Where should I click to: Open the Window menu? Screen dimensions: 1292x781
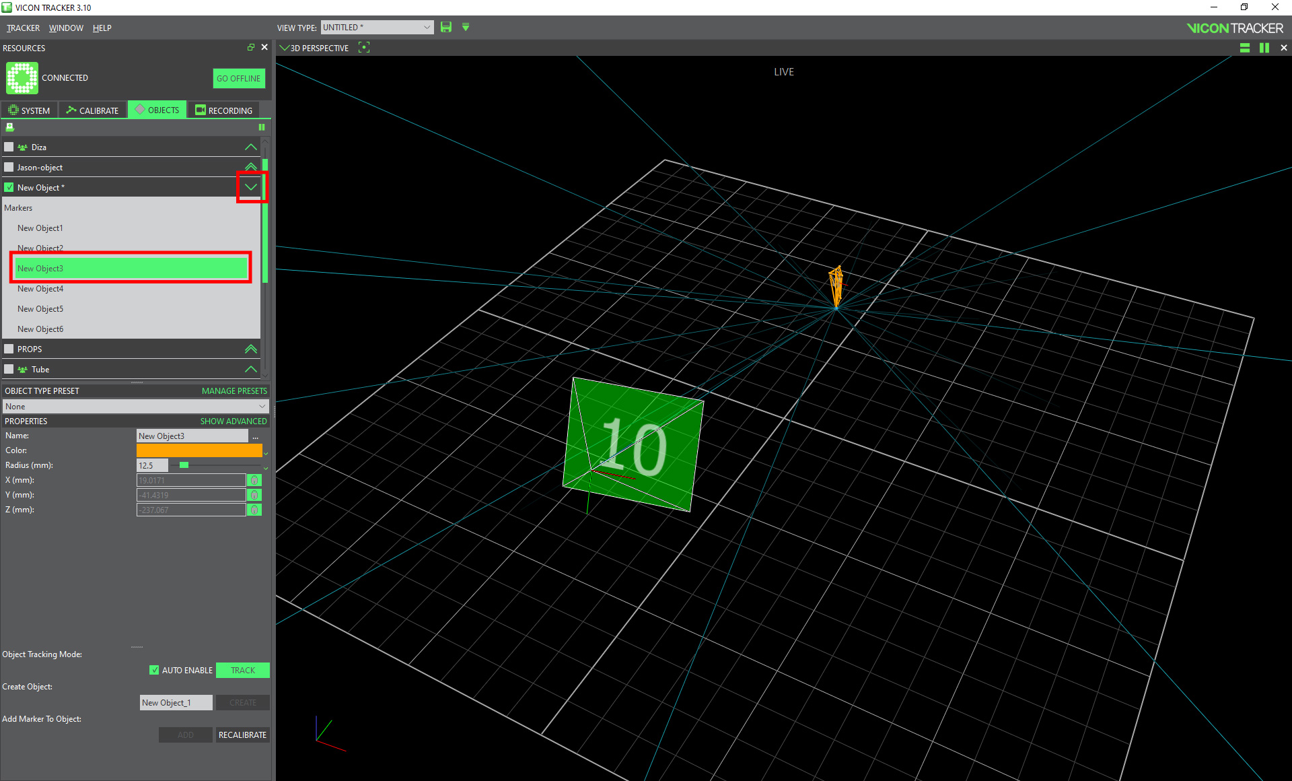click(66, 28)
